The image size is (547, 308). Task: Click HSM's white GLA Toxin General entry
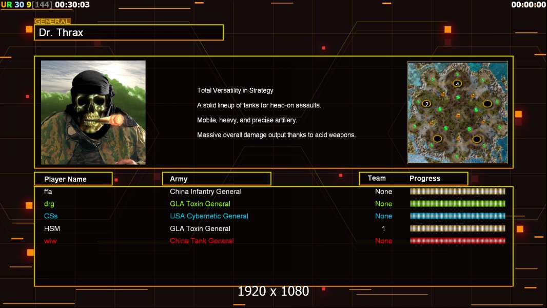click(200, 228)
